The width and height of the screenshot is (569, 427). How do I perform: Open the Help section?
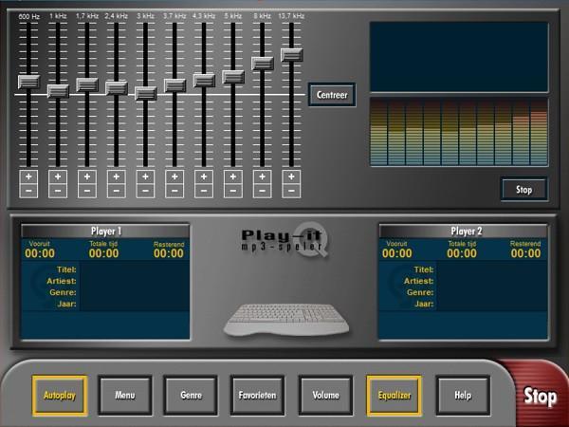(x=463, y=396)
